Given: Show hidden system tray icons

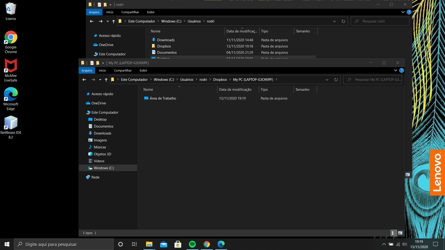Looking at the screenshot, I should coord(384,244).
